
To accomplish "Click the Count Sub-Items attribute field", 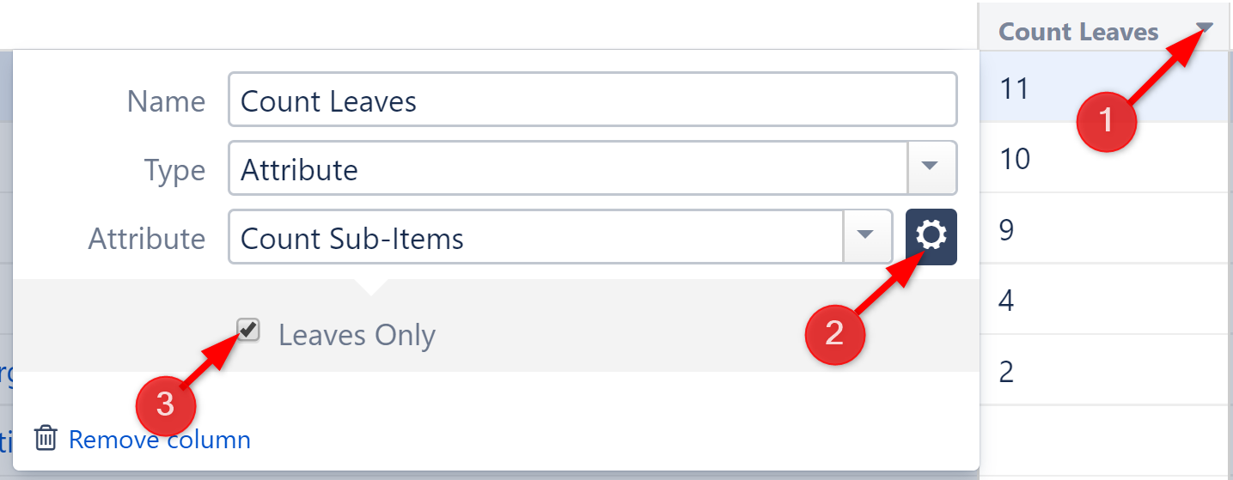I will click(535, 237).
